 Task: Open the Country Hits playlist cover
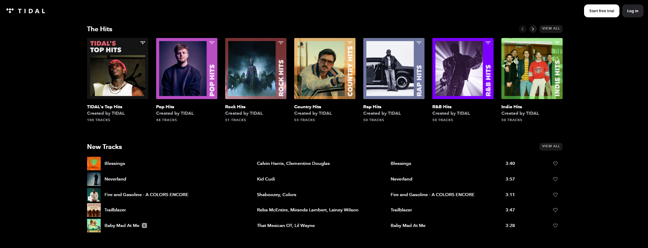325,69
